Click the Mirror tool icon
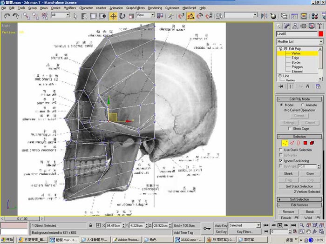Screen dimensions: 326x244 264,16
